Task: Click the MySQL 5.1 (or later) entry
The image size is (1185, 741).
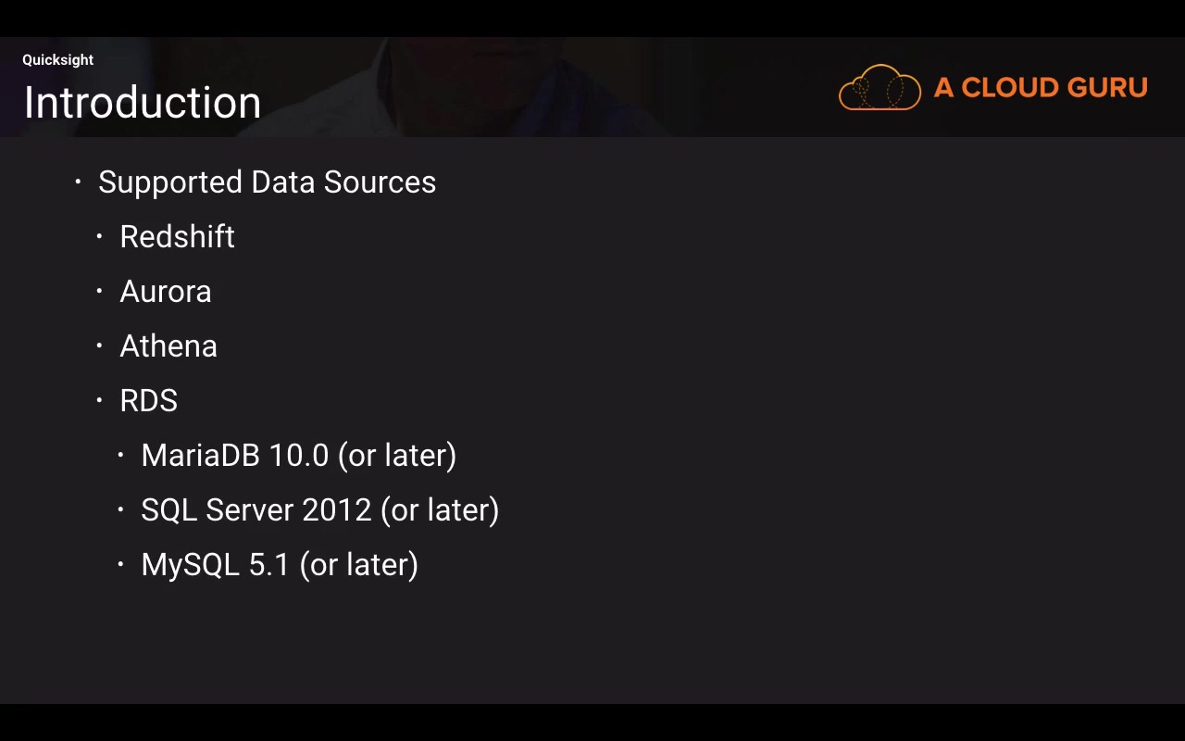Action: 279,565
